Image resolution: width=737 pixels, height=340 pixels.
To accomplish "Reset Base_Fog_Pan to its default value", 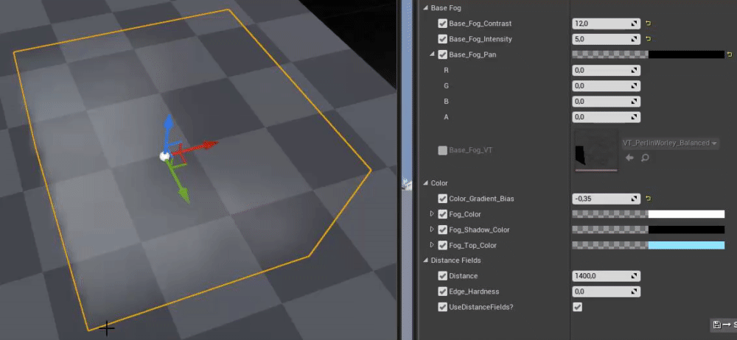I will coord(730,54).
